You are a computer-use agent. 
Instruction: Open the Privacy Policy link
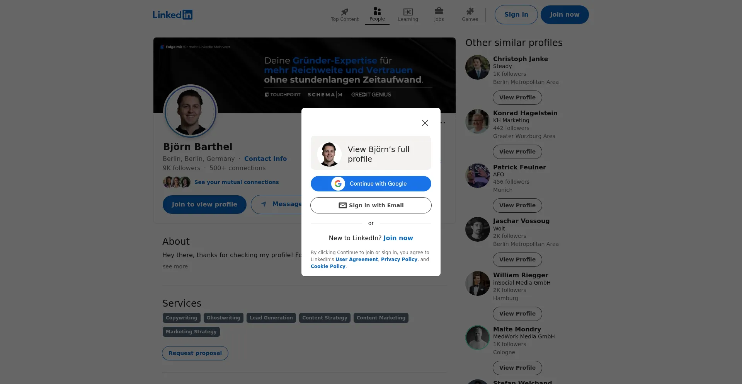click(399, 259)
